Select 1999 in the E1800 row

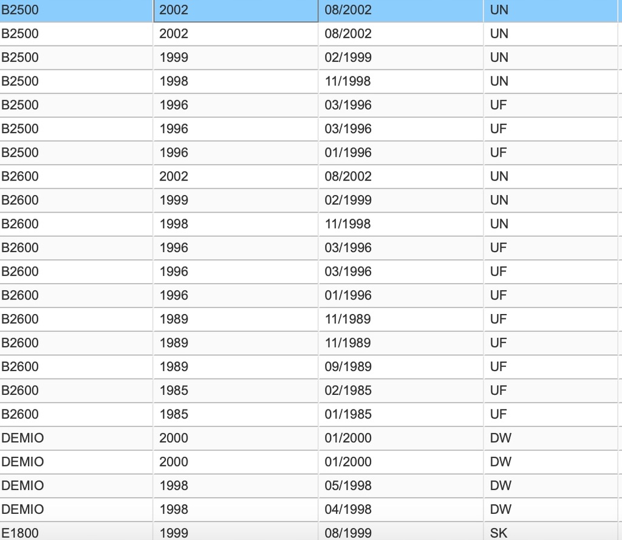[236, 531]
